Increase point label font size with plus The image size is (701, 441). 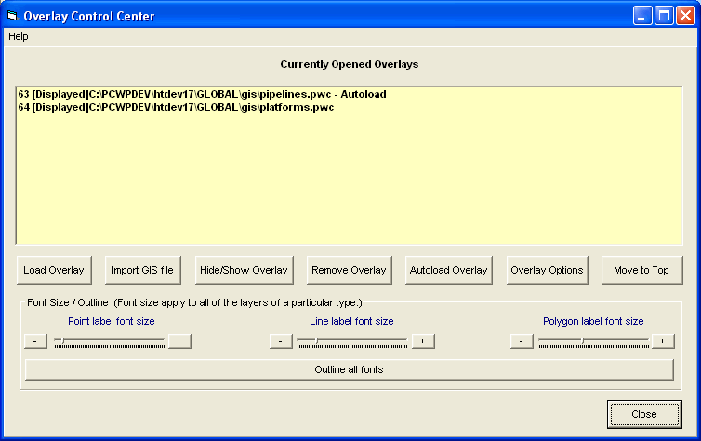tap(179, 341)
